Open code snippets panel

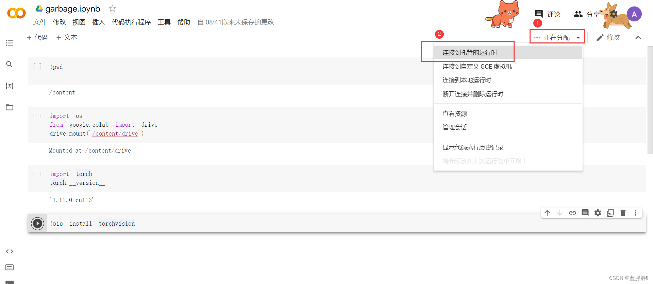click(x=10, y=251)
